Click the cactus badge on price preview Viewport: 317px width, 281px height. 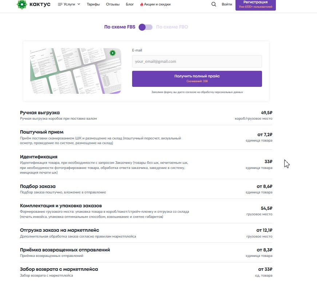(x=112, y=53)
